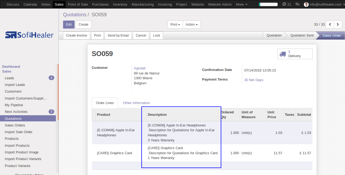Click the Print button in status bar
The image size is (345, 175).
pos(98,35)
